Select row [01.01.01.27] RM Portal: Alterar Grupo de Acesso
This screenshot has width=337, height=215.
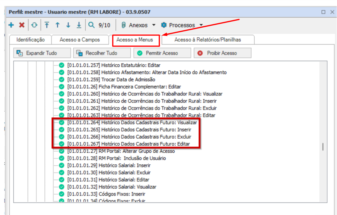121,151
